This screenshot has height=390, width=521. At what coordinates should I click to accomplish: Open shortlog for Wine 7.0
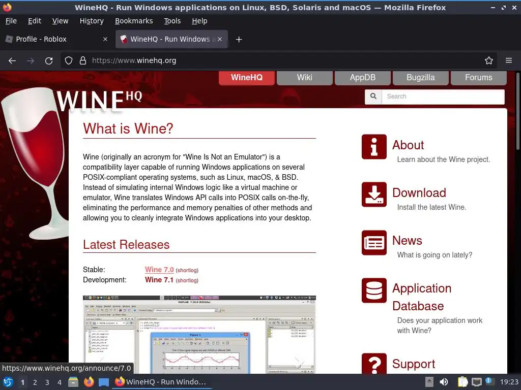(187, 270)
